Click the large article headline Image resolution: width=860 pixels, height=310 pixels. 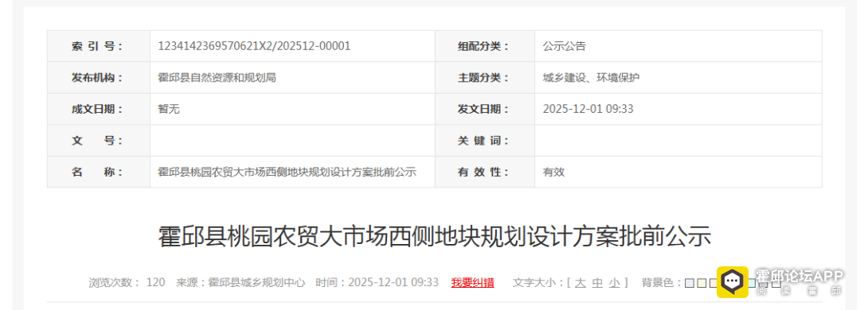pos(435,237)
